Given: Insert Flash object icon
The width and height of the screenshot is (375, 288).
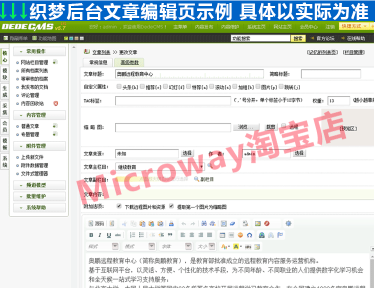Looking at the screenshot, I should (267, 223).
